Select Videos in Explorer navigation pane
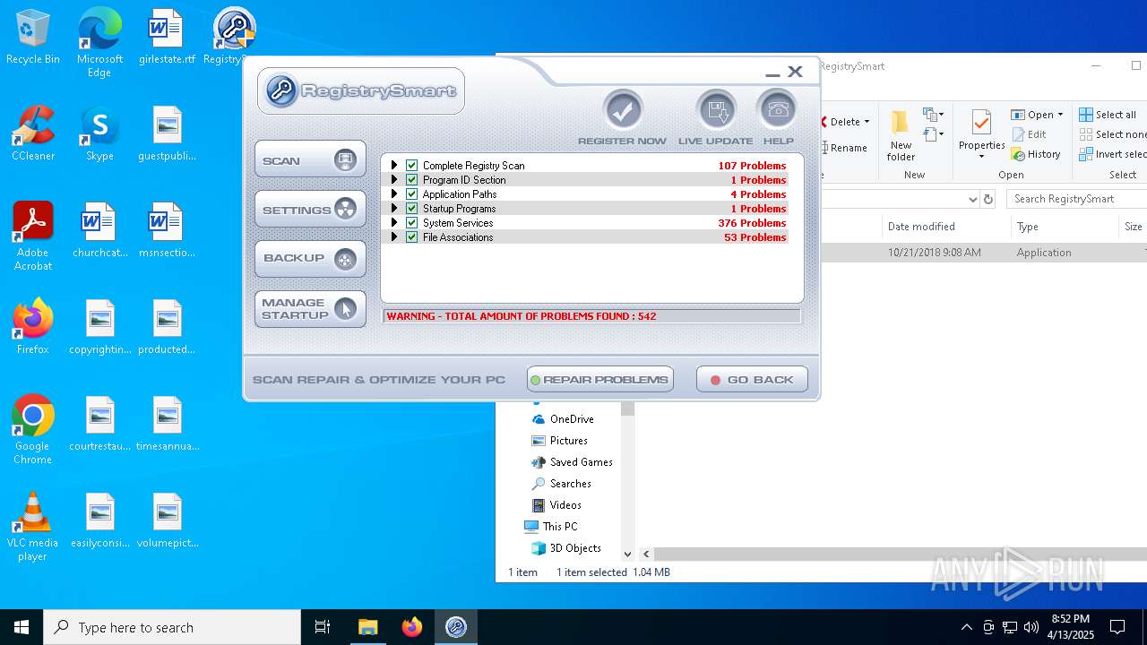This screenshot has height=645, width=1147. 556,505
